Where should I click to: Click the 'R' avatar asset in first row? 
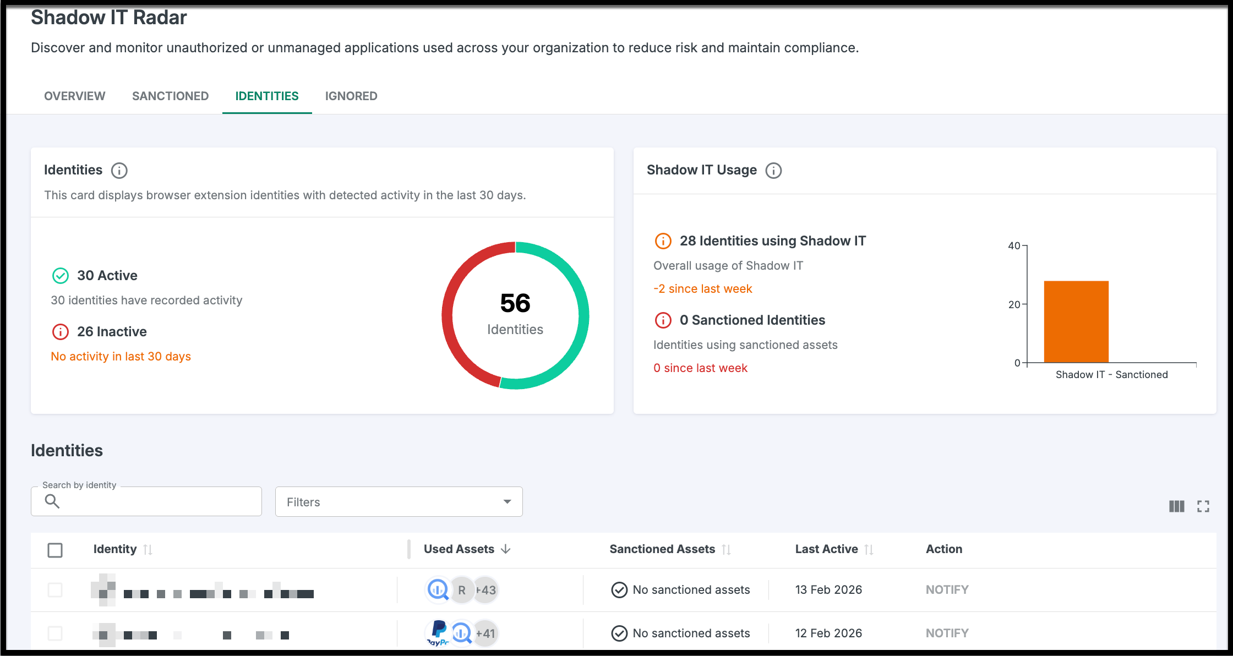click(x=462, y=590)
